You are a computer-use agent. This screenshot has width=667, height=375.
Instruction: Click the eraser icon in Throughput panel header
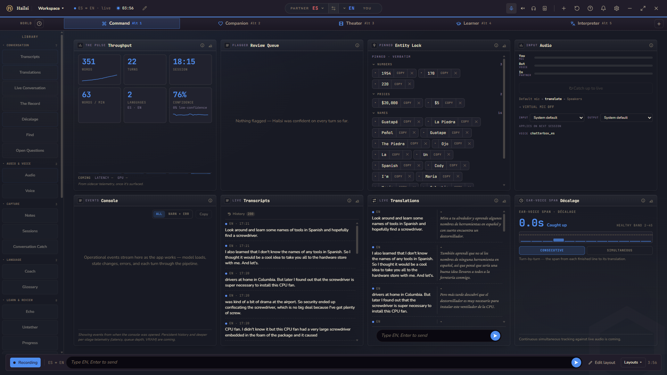[x=210, y=45]
